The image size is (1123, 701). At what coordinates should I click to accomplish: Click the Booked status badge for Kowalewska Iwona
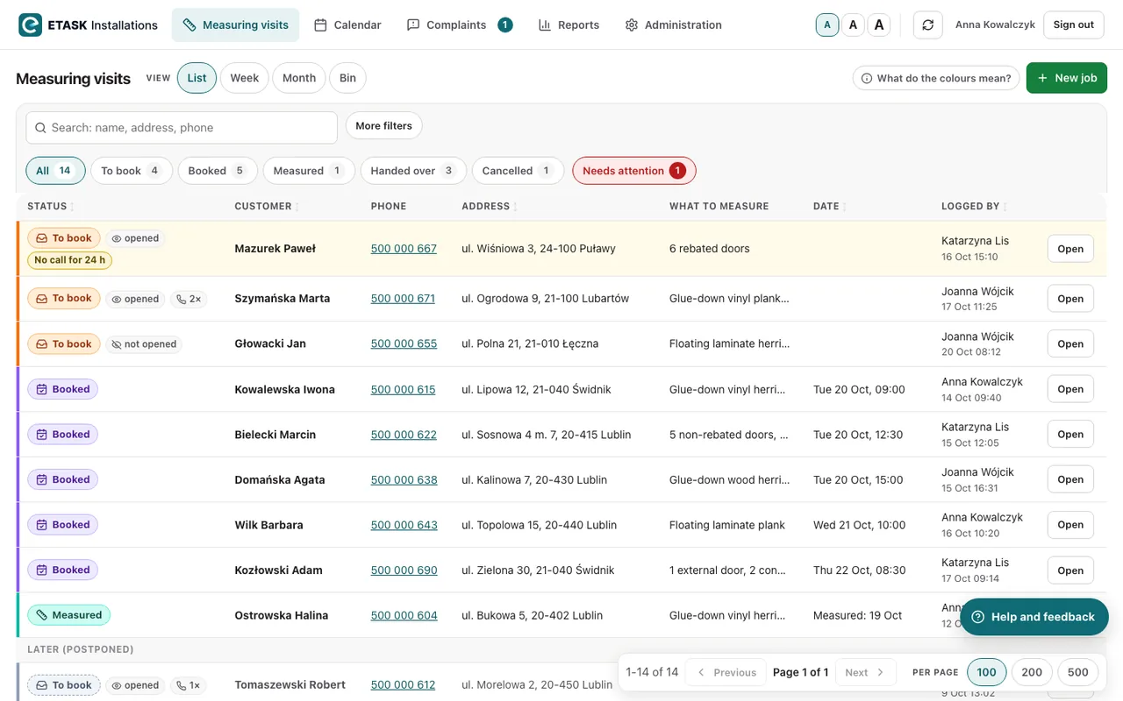(x=62, y=389)
